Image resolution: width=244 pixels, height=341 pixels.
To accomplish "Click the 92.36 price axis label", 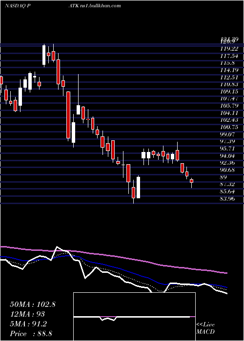I will 228,163.
